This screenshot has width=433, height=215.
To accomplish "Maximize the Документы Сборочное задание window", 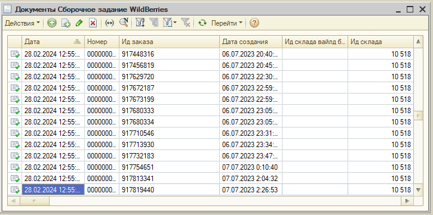I will tap(410, 10).
